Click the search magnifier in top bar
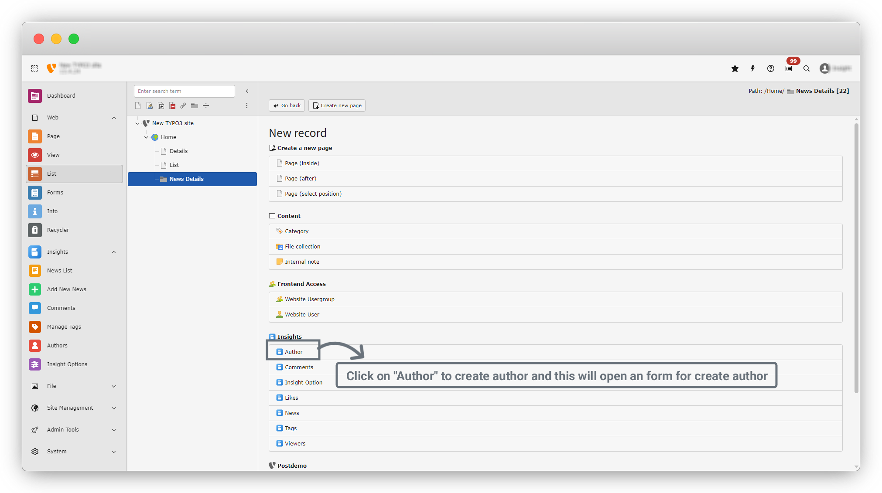882x493 pixels. click(x=807, y=68)
